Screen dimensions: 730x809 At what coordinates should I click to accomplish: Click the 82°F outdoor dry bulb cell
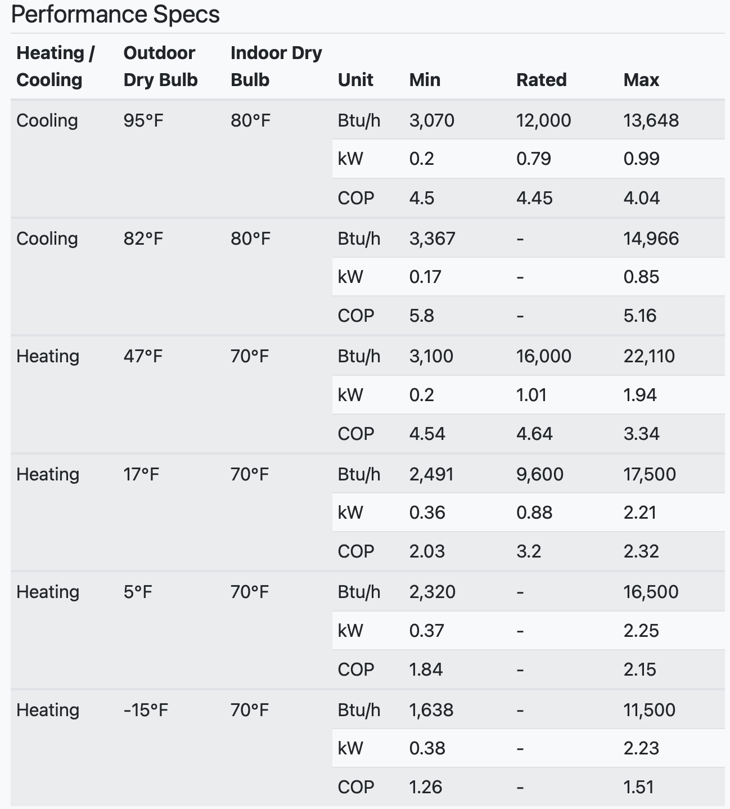(143, 239)
